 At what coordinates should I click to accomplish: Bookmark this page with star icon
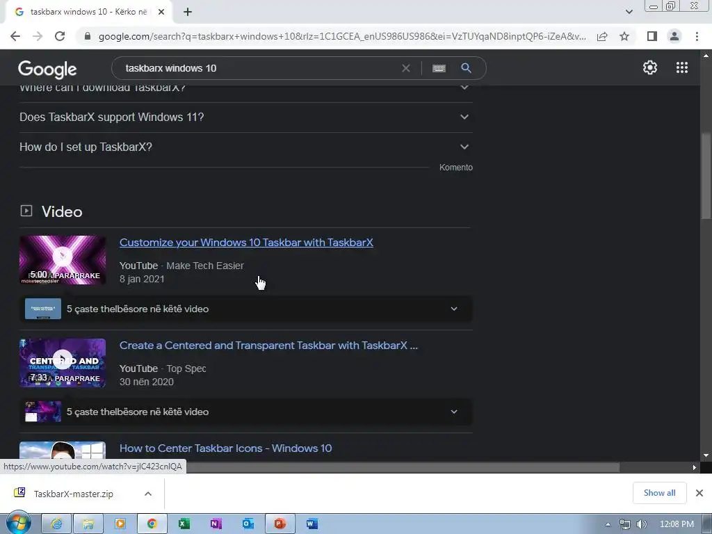coord(624,36)
